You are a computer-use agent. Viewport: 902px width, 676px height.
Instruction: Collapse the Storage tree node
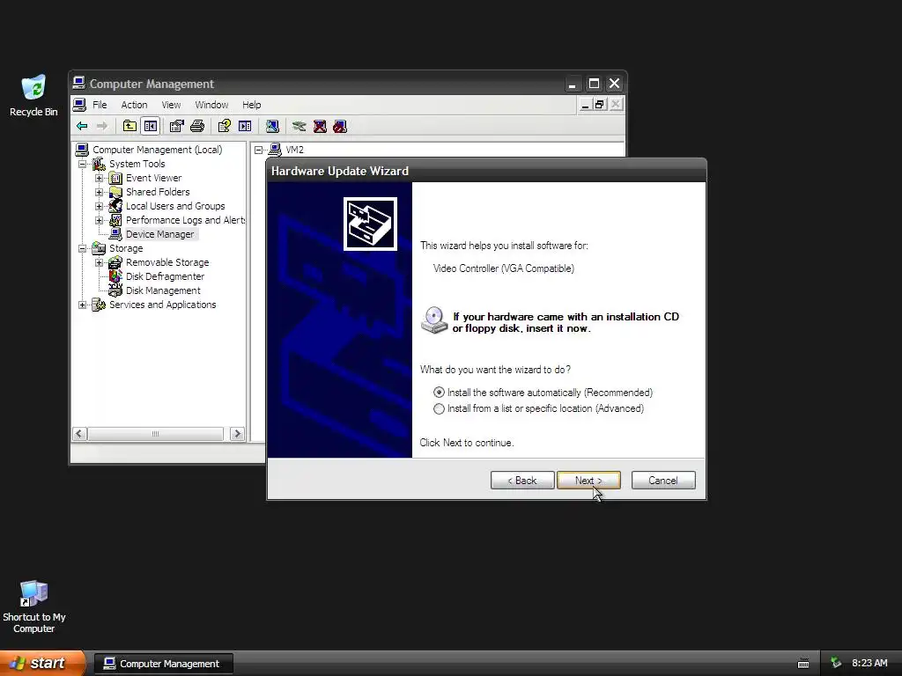83,248
